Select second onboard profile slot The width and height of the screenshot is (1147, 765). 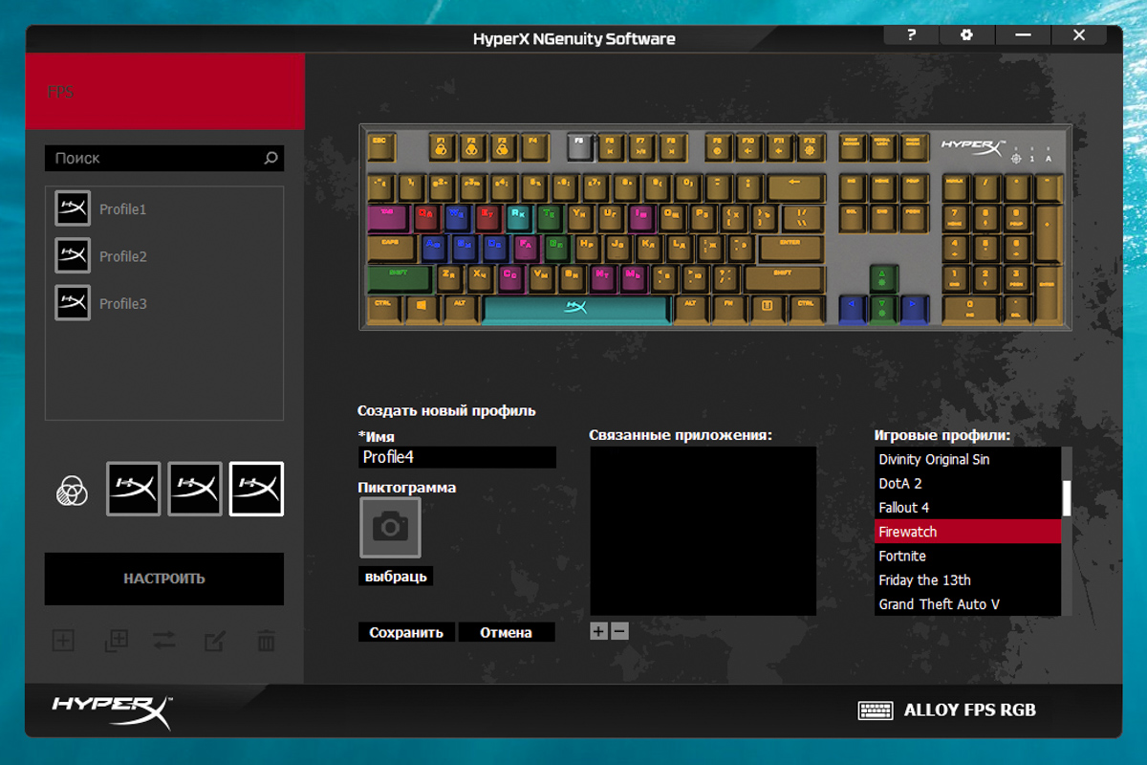[195, 490]
